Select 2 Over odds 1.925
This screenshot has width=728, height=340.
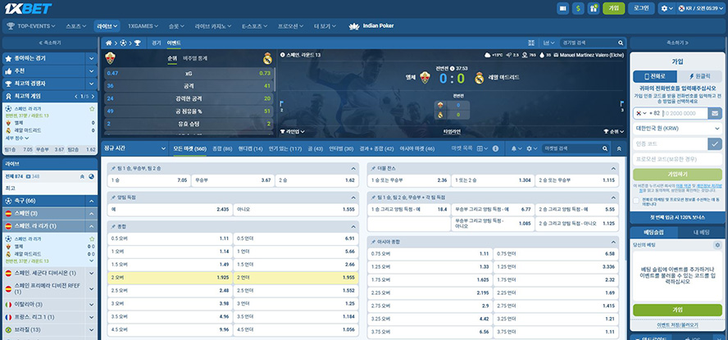click(x=170, y=278)
